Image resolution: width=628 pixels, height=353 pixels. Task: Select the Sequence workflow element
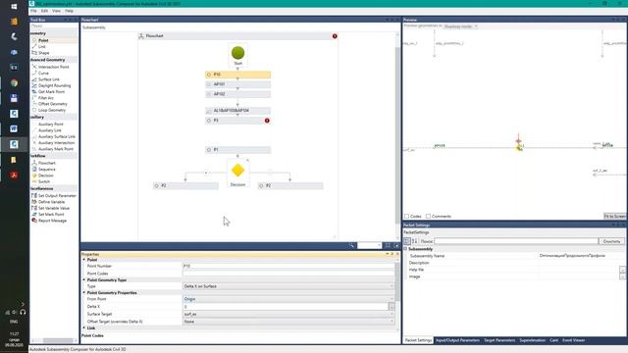pos(46,170)
